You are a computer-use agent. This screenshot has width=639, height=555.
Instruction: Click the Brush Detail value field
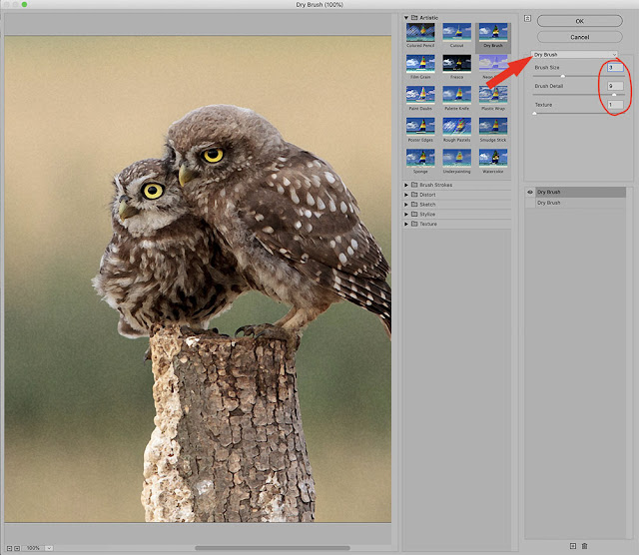(615, 86)
